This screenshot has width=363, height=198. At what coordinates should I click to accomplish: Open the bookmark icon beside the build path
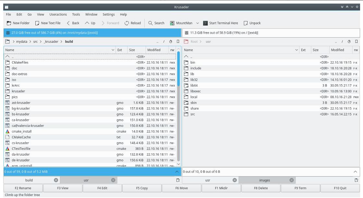[x=178, y=41]
